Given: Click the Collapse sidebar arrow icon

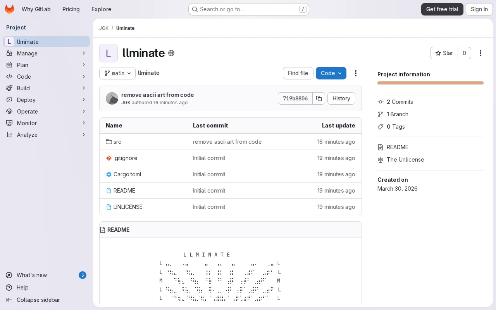Looking at the screenshot, I should coord(9,300).
